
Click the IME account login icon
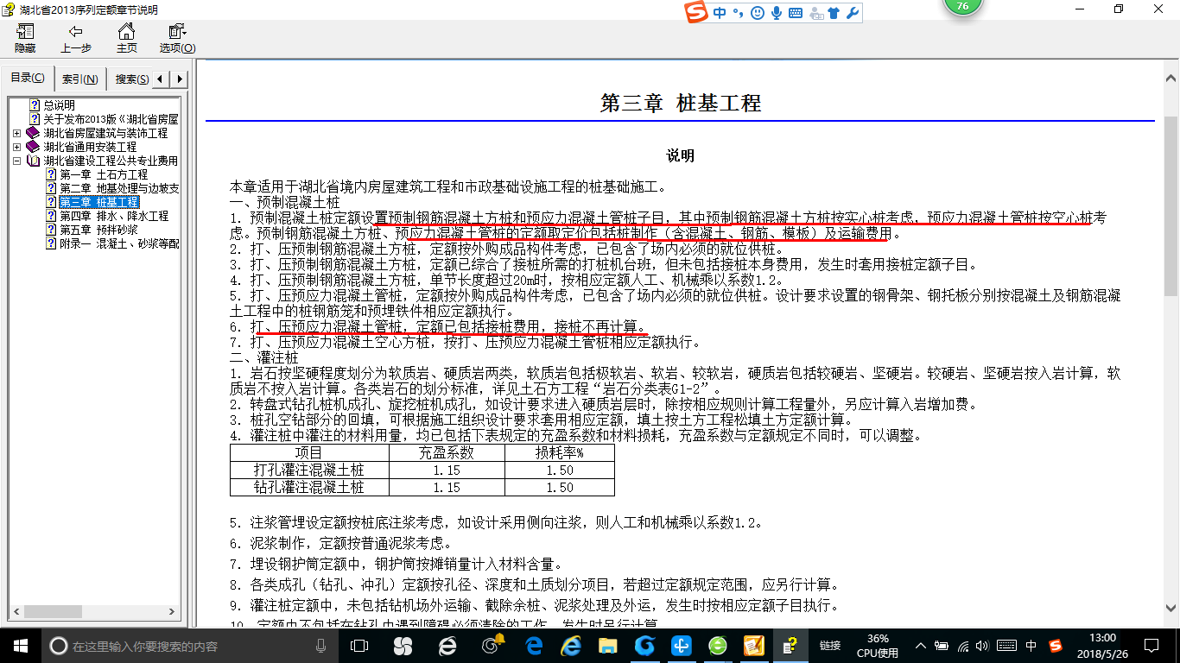click(x=815, y=13)
